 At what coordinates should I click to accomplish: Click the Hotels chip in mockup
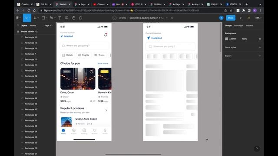tap(67, 55)
